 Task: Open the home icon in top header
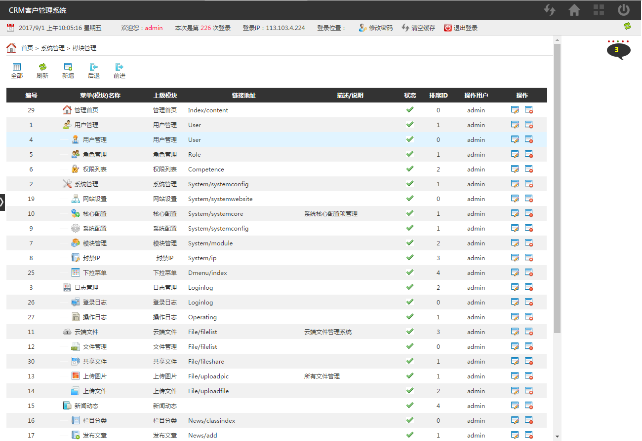pyautogui.click(x=574, y=10)
